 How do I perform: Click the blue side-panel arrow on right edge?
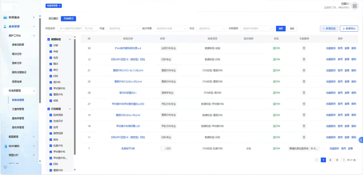tap(361, 140)
